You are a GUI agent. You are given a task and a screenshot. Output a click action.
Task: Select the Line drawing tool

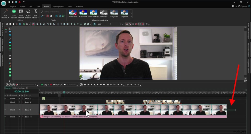click(10, 39)
